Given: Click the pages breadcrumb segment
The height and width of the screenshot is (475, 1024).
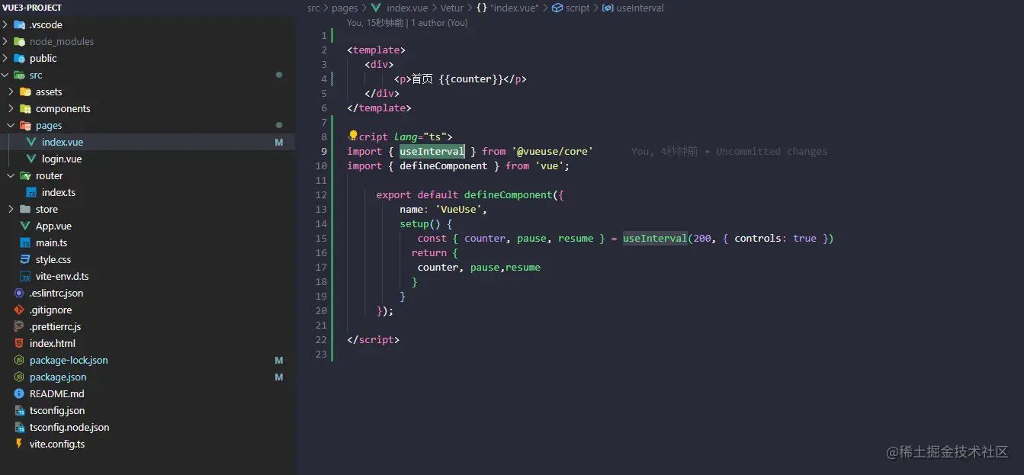Looking at the screenshot, I should tap(345, 8).
